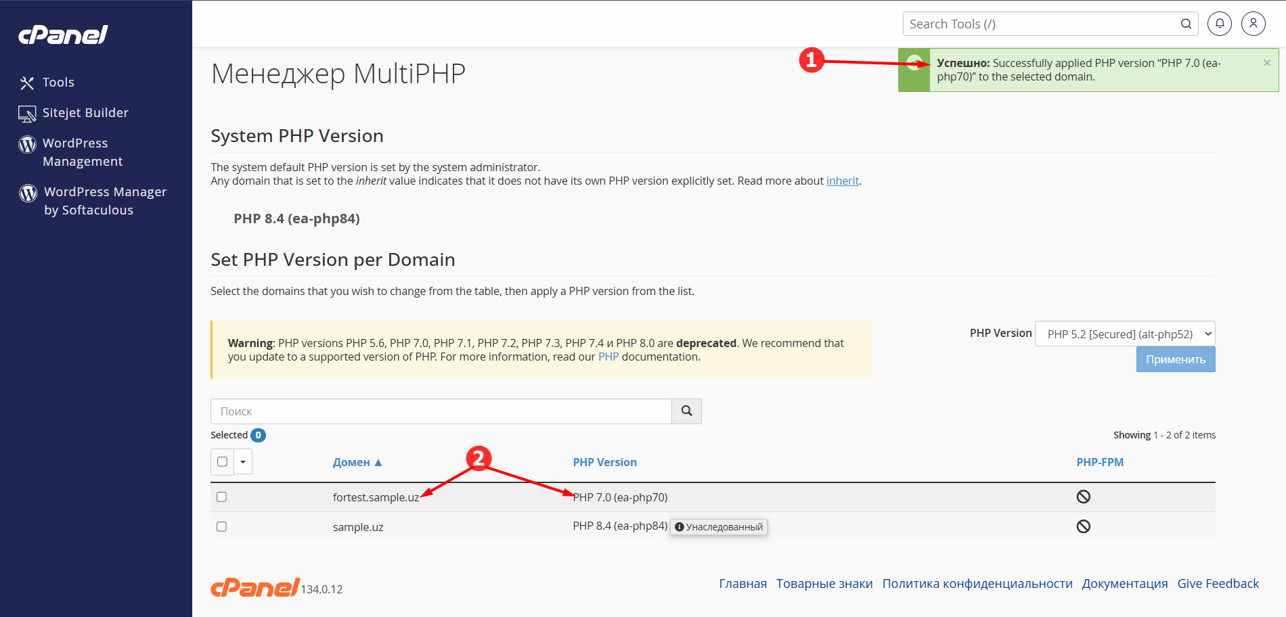Click the WordPress Management logo icon
1286x617 pixels.
point(27,144)
